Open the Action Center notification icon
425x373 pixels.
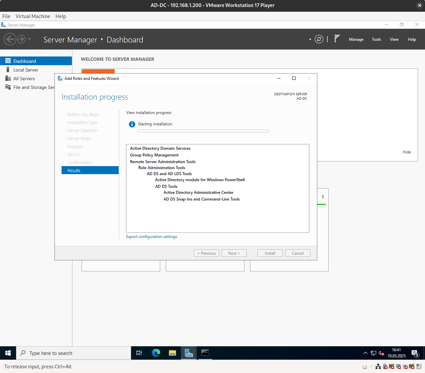[x=415, y=353]
